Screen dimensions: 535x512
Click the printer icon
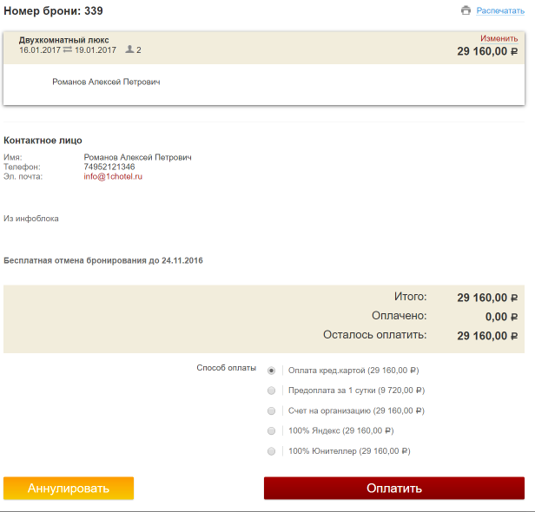click(x=466, y=10)
